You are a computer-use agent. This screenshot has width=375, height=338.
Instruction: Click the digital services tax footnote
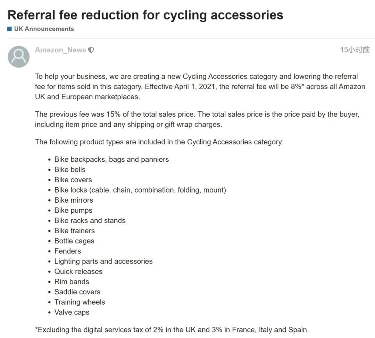tap(172, 330)
